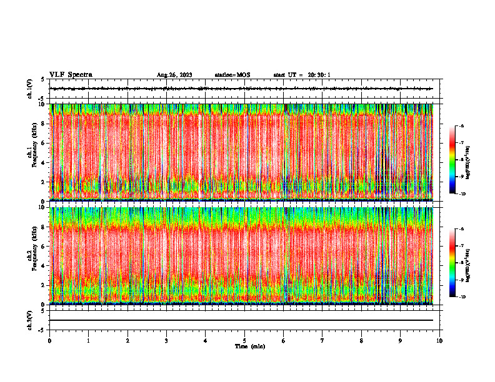Click the time axis tick label "5"
This screenshot has height=382, width=495.
pyautogui.click(x=244, y=341)
